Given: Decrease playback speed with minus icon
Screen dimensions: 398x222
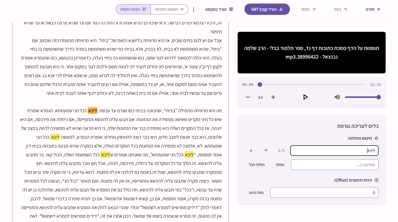Looking at the screenshot, I should [x=248, y=97].
